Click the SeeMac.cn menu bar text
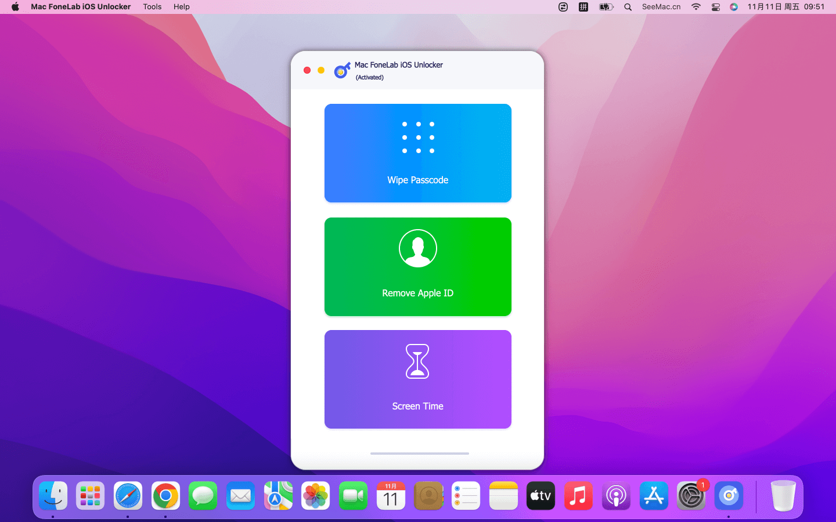Viewport: 836px width, 522px height. click(661, 7)
